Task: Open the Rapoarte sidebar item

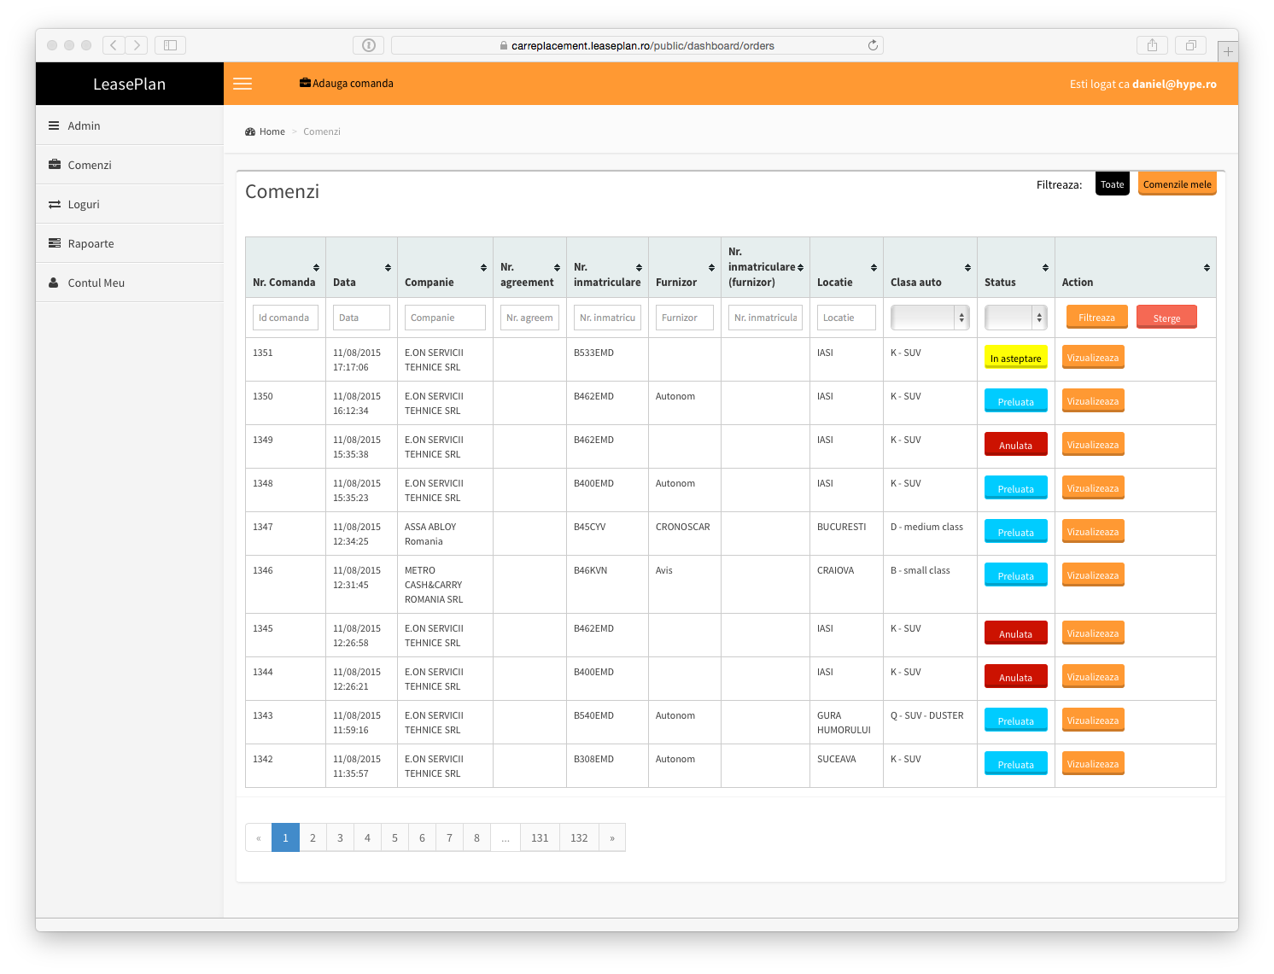Action: [130, 243]
